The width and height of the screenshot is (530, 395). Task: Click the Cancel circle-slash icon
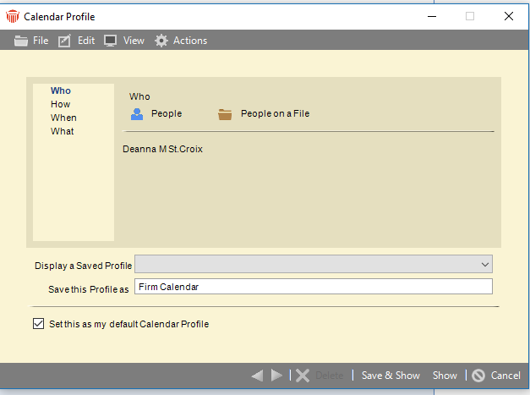[478, 376]
